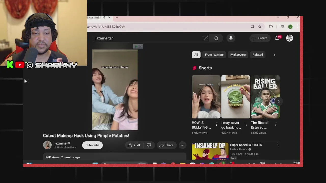Show more filter chips with the arrow
The image size is (326, 183).
coord(274,55)
